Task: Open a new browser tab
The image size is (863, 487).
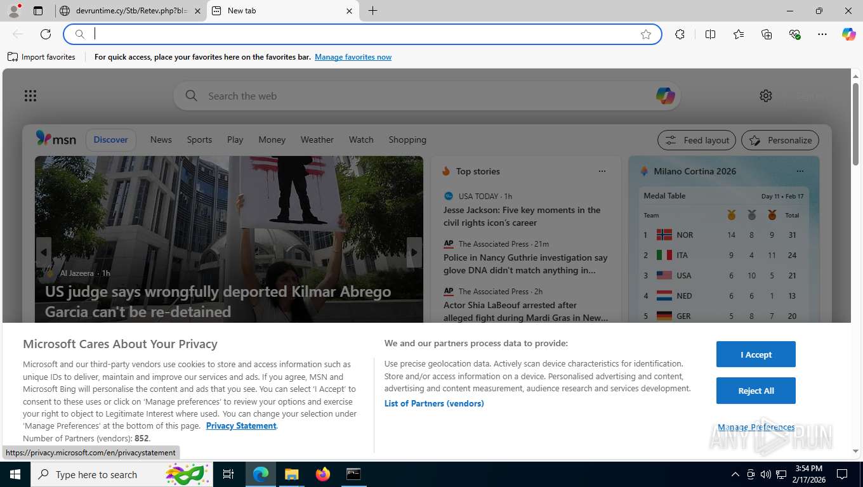Action: click(x=373, y=11)
